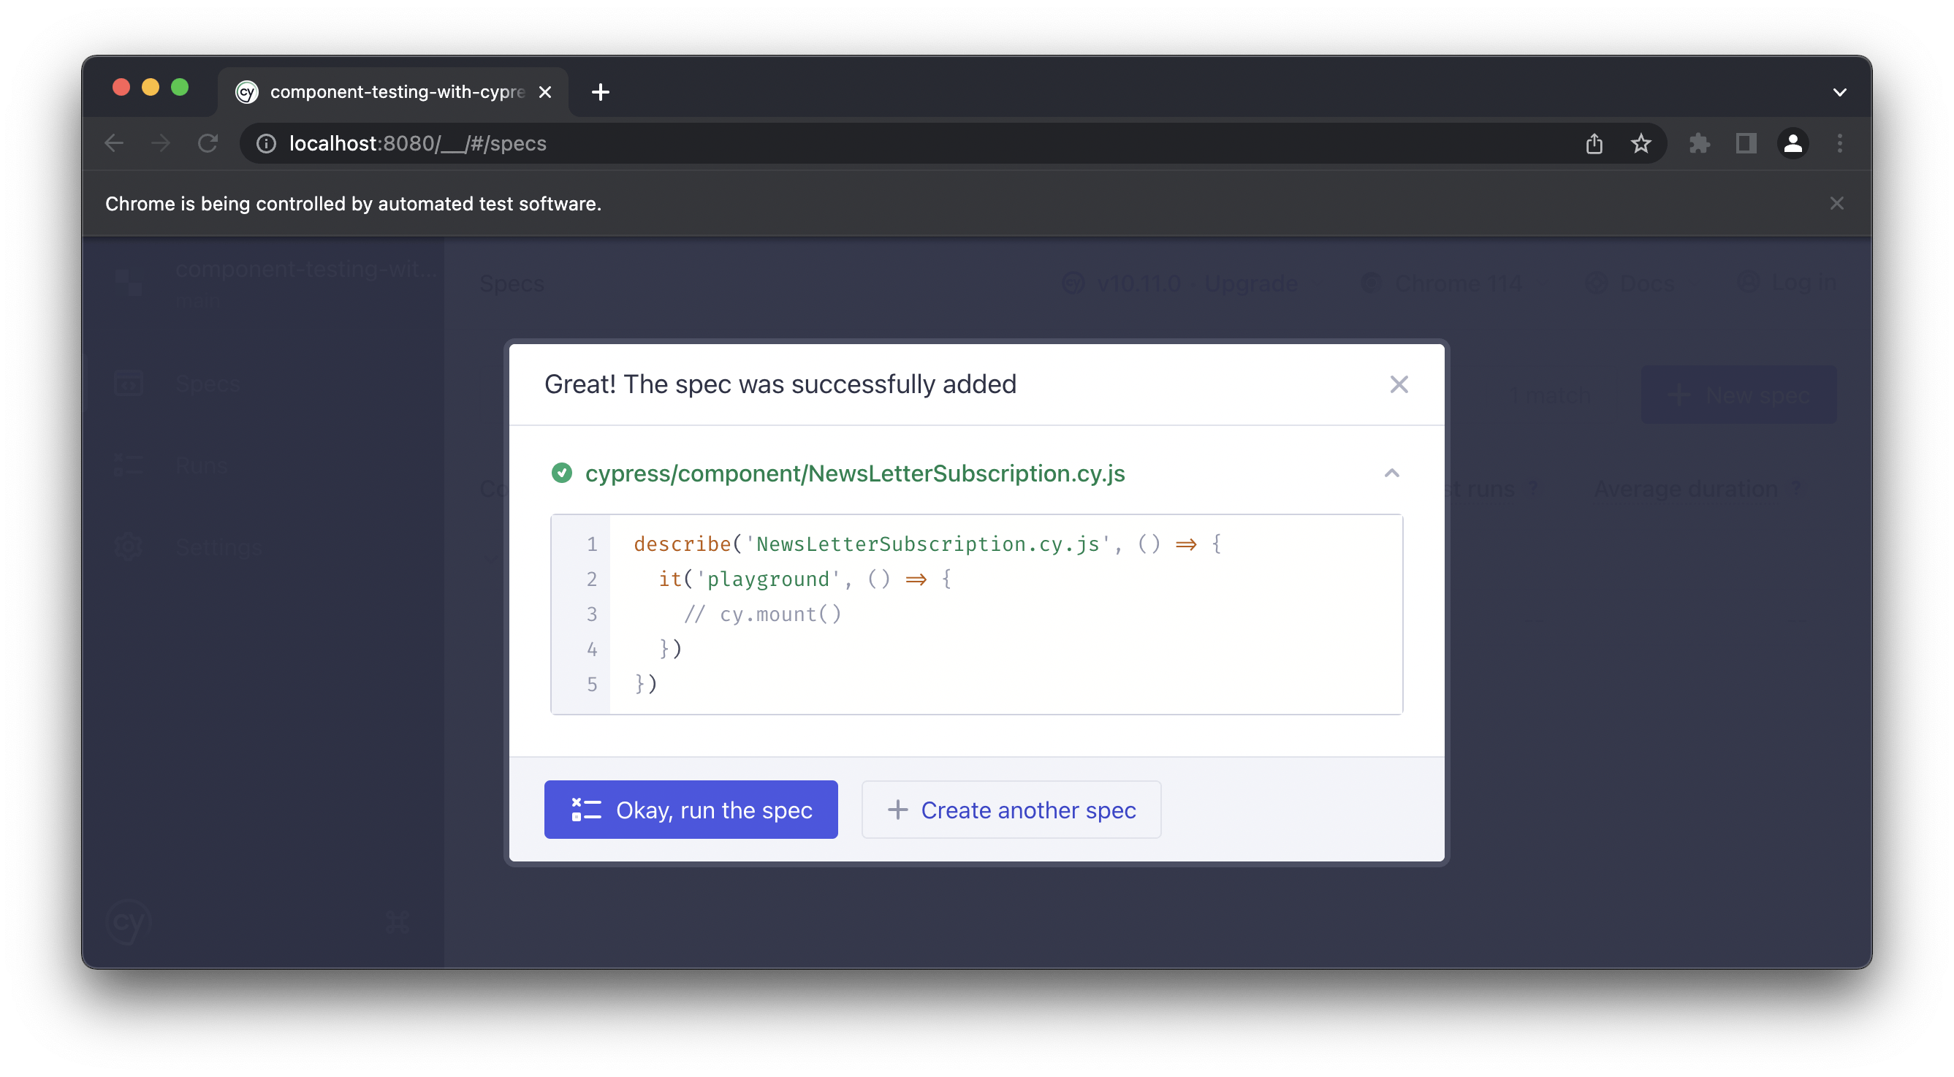The image size is (1954, 1077).
Task: Click the Upgrade link next to v10.11.0
Action: tap(1251, 283)
